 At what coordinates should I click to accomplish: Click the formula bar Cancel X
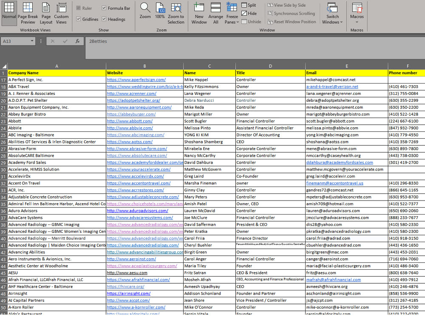53,41
